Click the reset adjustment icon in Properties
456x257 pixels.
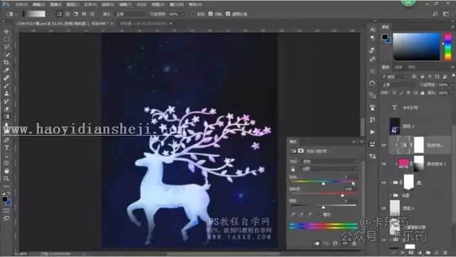335,243
